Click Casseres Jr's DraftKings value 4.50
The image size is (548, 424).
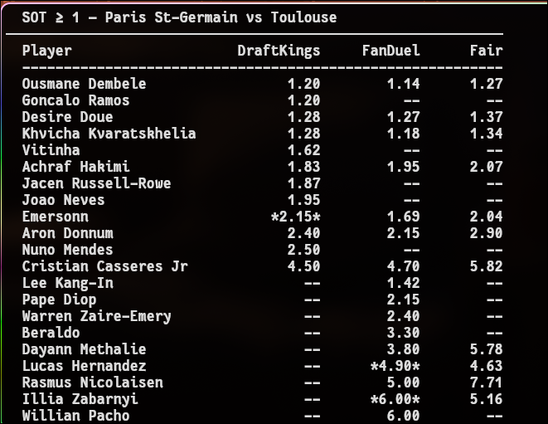coord(303,266)
